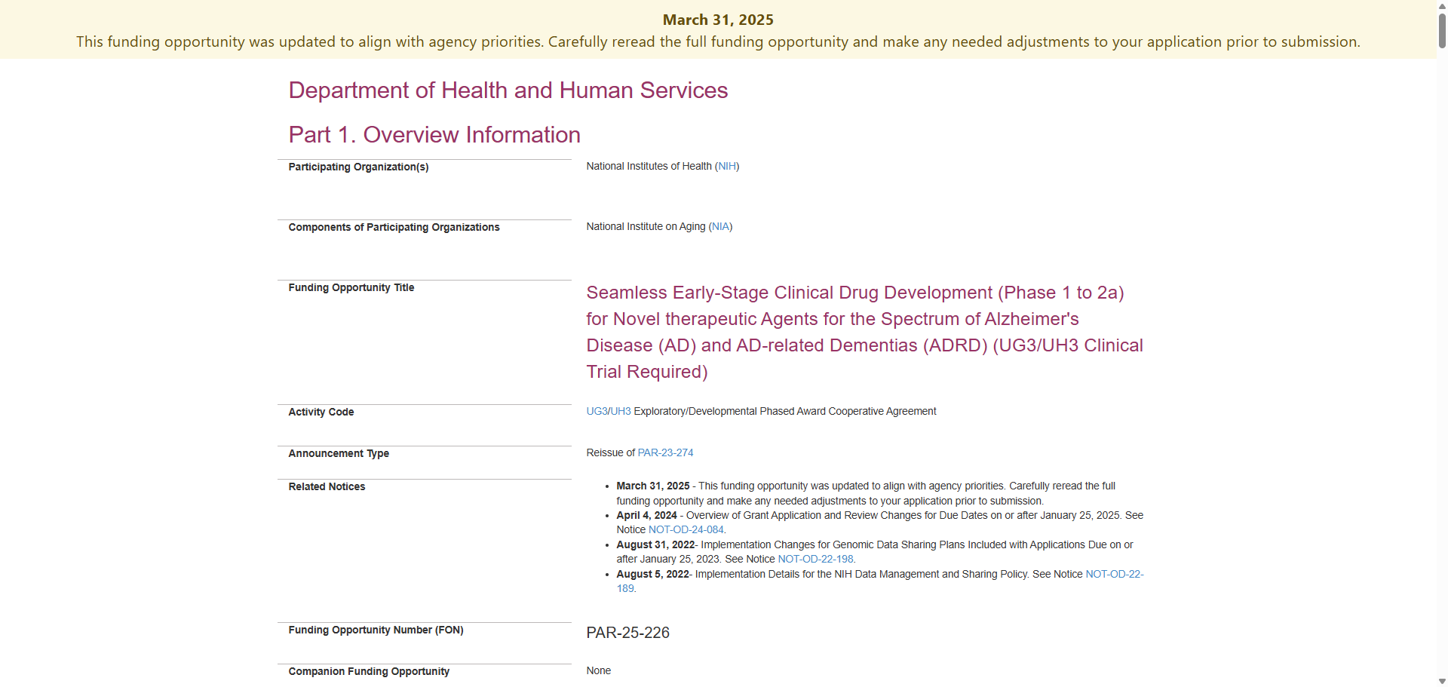This screenshot has height=687, width=1448.
Task: Click the 'Participating Organization(s)' label
Action: click(358, 167)
